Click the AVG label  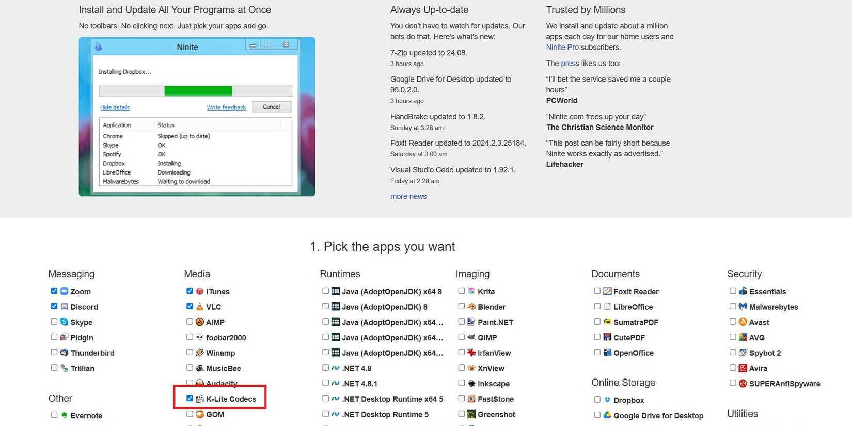pyautogui.click(x=757, y=338)
